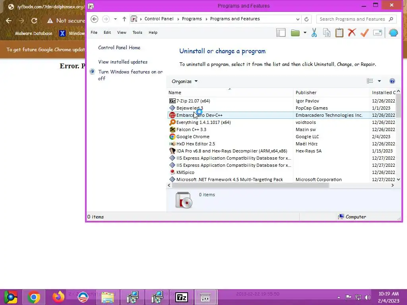Click Not secure warning in Chrome address bar
Screen dimensions: 407x305
(66, 21)
